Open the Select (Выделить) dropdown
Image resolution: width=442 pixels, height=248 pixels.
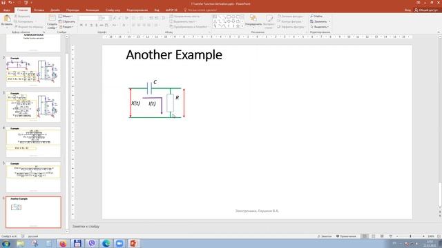(320, 27)
